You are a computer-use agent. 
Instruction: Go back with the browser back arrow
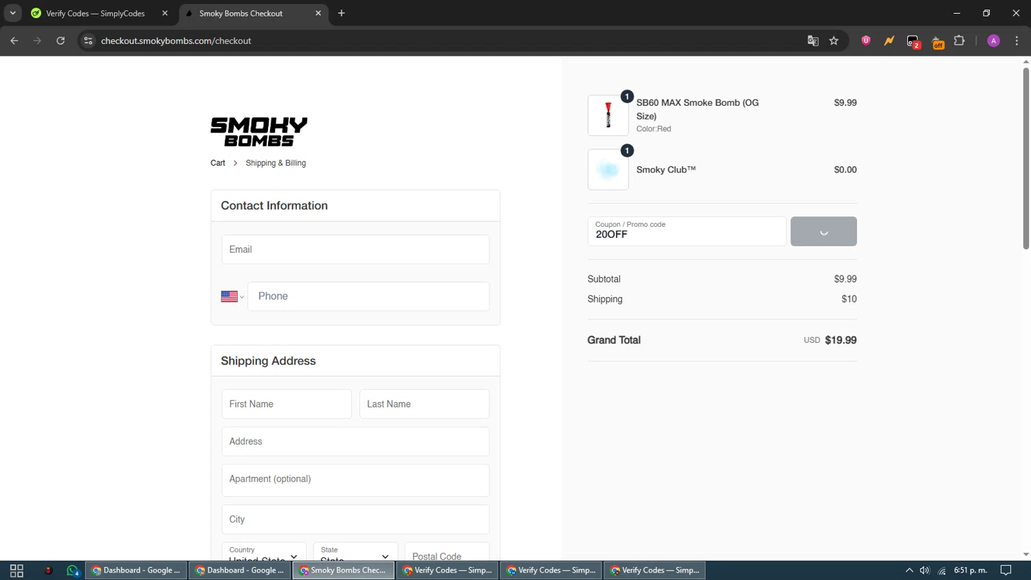[14, 41]
